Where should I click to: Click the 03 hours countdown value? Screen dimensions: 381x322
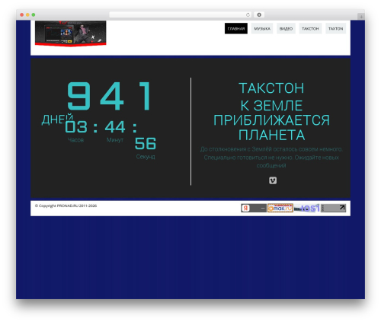tap(76, 126)
